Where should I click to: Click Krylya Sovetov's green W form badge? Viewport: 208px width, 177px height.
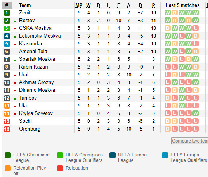196,113
